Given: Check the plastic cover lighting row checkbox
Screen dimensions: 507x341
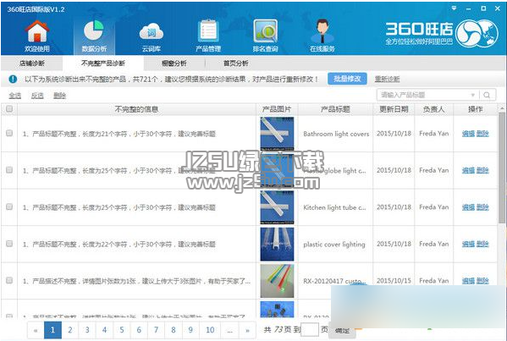Looking at the screenshot, I should tap(9, 244).
